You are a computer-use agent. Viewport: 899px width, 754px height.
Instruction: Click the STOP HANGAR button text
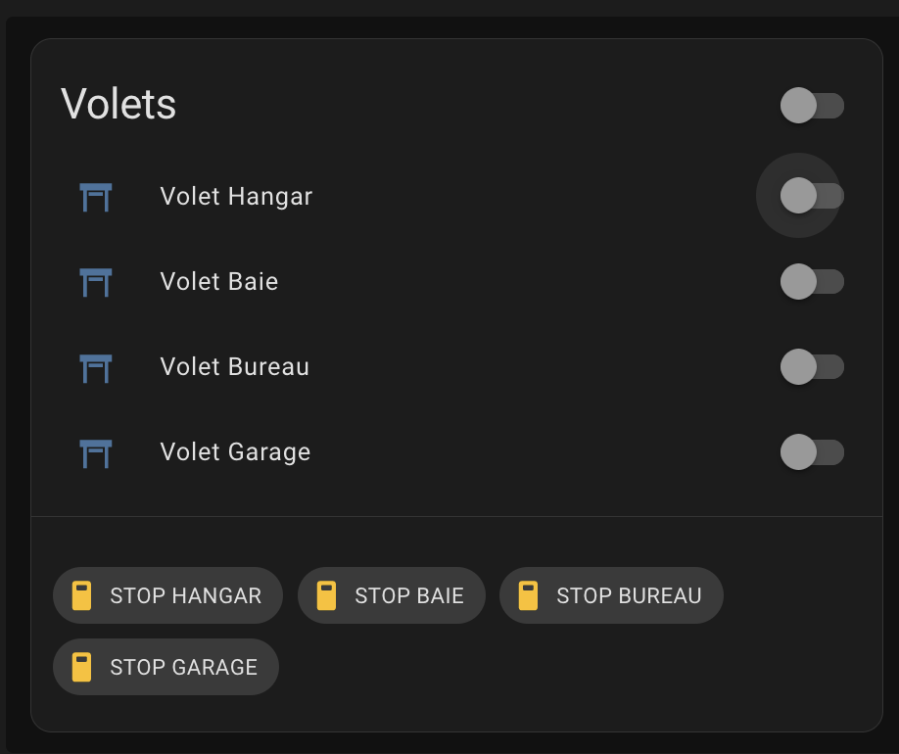pyautogui.click(x=186, y=595)
